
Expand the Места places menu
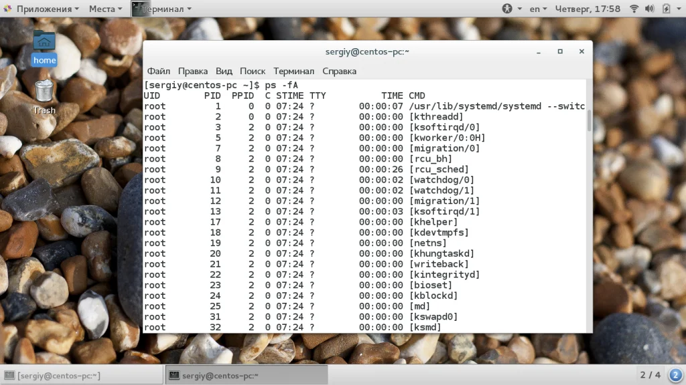[x=105, y=9]
